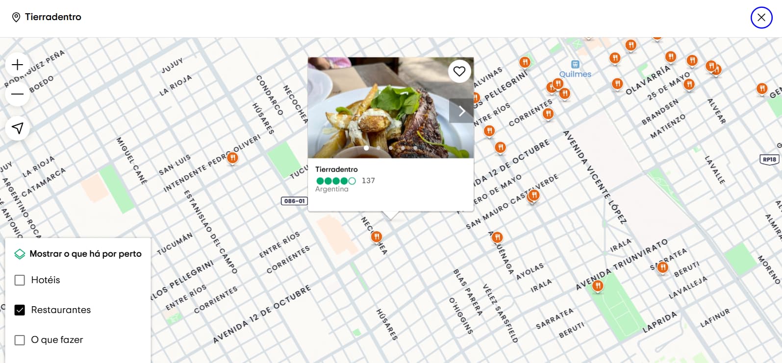Screen dimensions: 782x363
Task: Center map on my current location
Action: pos(18,128)
